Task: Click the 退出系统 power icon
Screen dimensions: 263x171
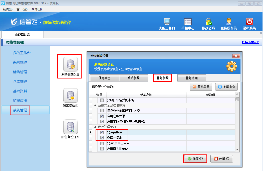Action: coord(249,23)
